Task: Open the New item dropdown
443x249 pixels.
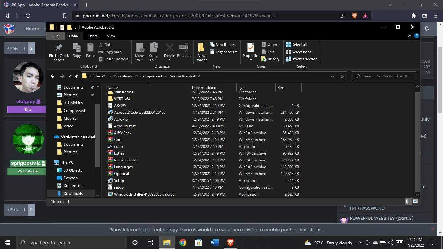Action: click(222, 45)
